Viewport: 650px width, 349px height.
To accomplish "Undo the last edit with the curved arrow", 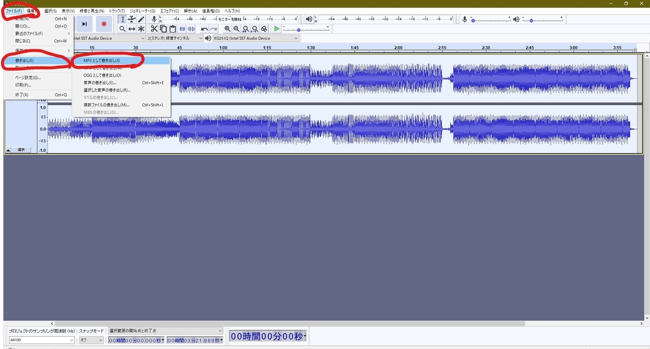I will 204,29.
